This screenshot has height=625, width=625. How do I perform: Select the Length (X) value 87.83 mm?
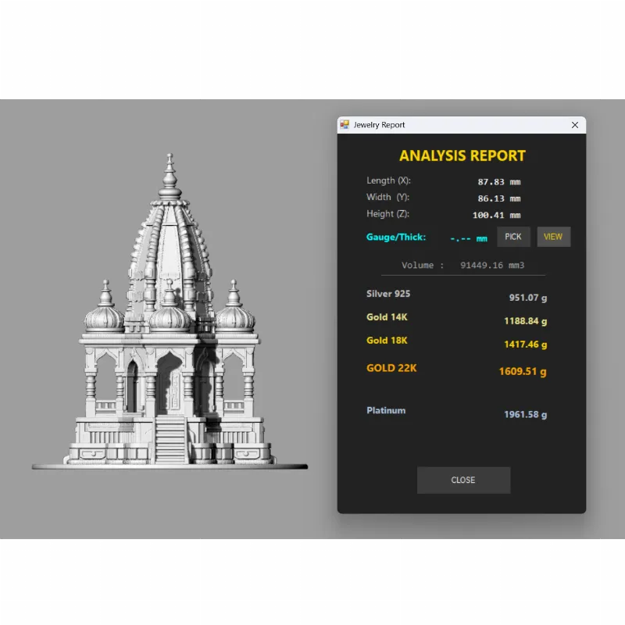[498, 182]
